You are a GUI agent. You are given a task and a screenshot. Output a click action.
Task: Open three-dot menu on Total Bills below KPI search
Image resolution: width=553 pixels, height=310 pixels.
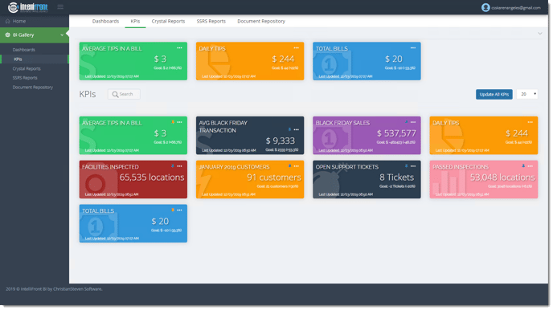point(179,210)
